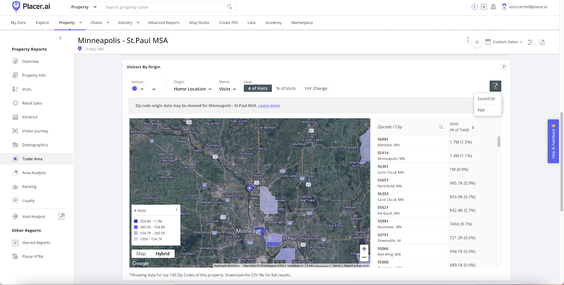
Task: Open Home Location origin dropdown
Action: [x=192, y=89]
